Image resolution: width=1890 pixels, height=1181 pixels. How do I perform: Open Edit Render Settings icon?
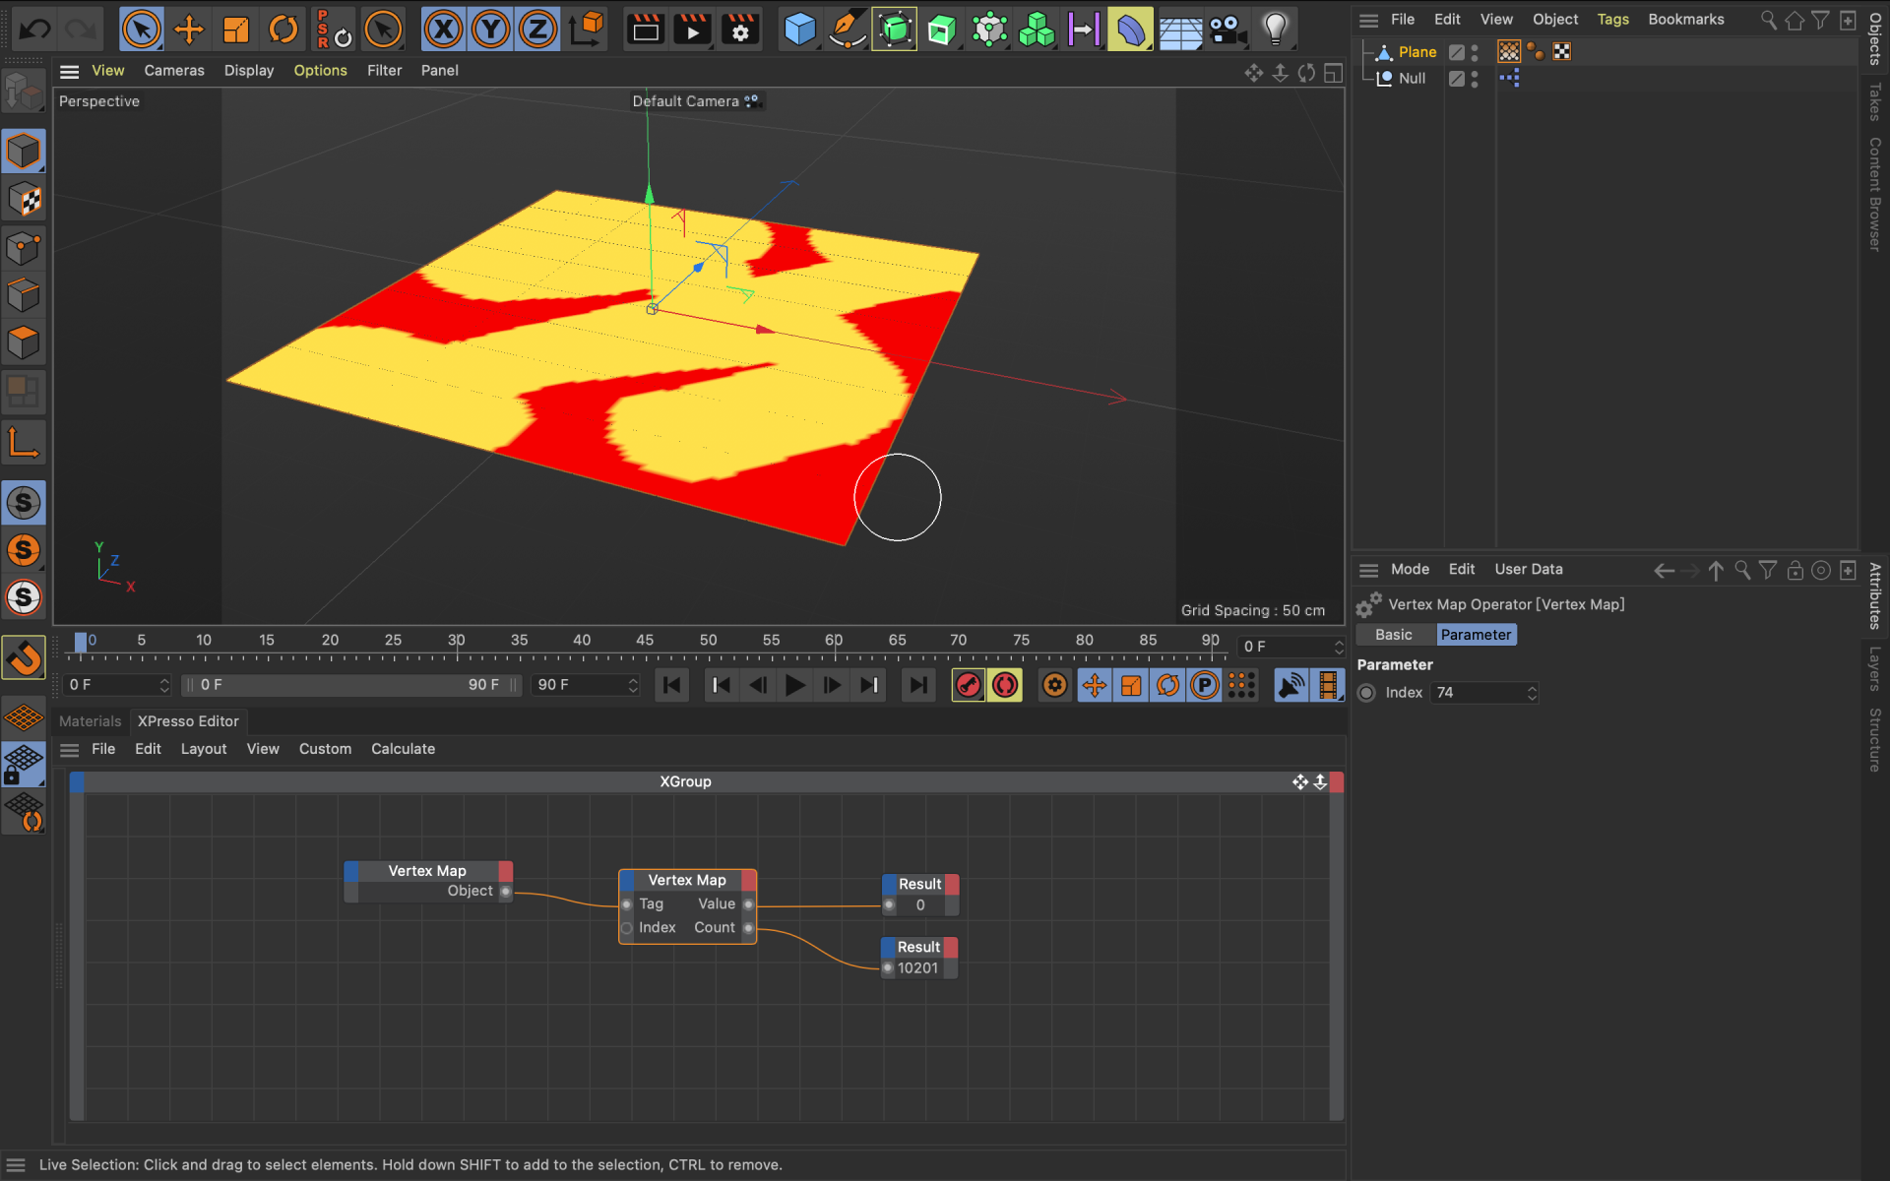click(740, 30)
